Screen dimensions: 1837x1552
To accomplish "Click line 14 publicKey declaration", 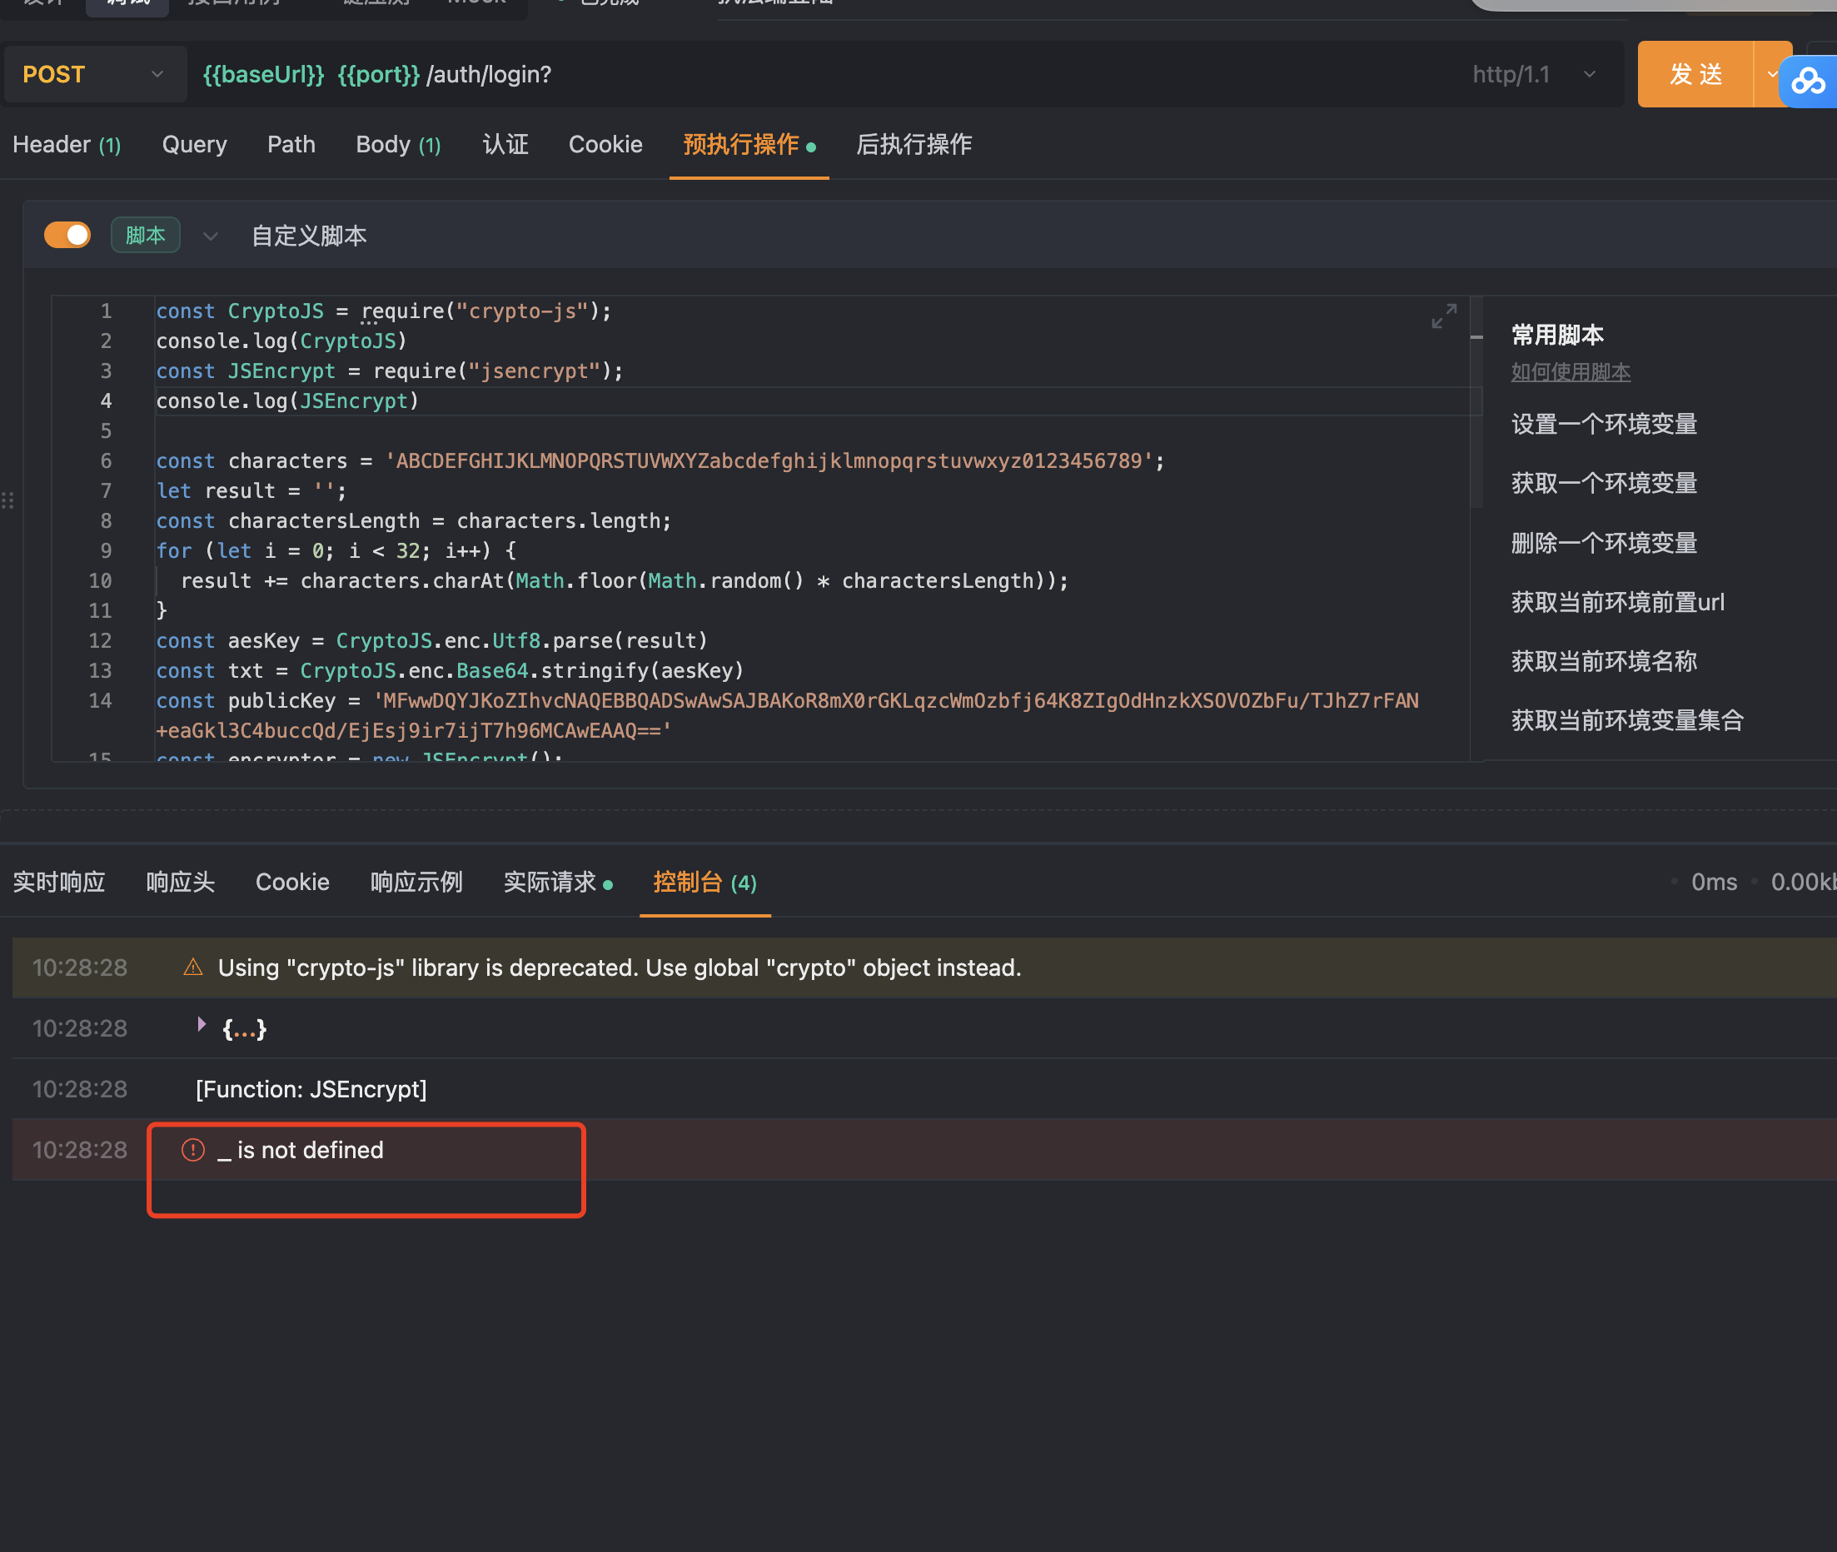I will [x=787, y=715].
